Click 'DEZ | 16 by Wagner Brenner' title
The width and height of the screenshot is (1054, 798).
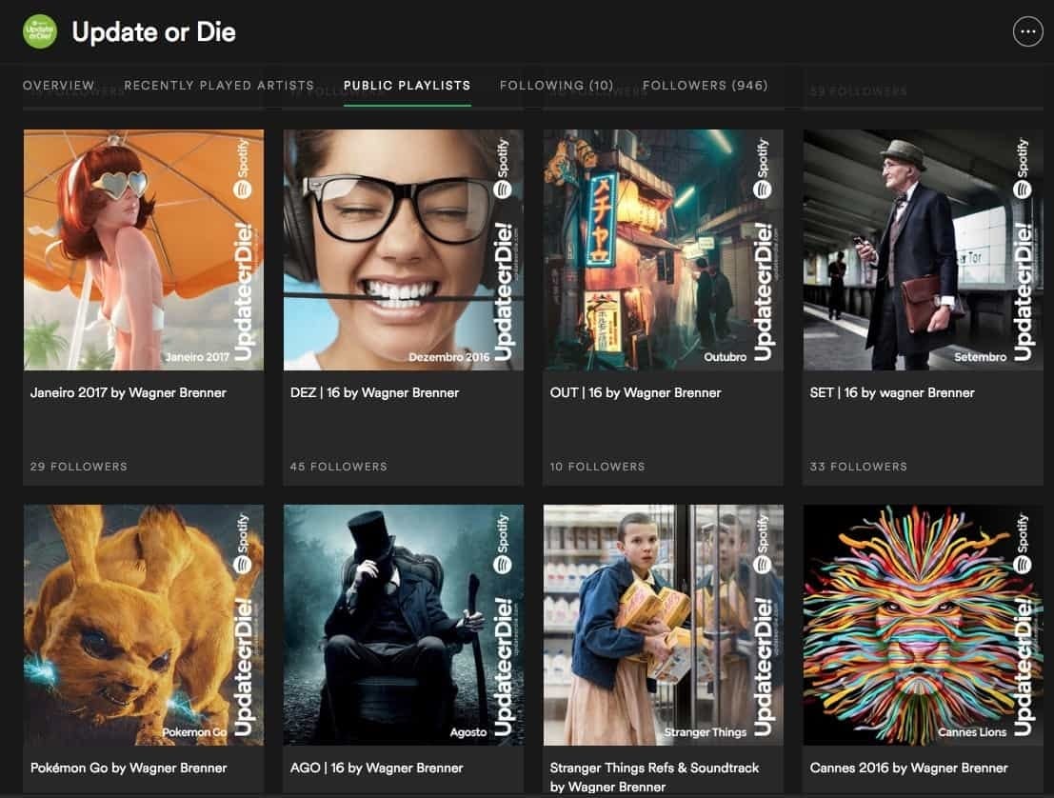pos(374,392)
